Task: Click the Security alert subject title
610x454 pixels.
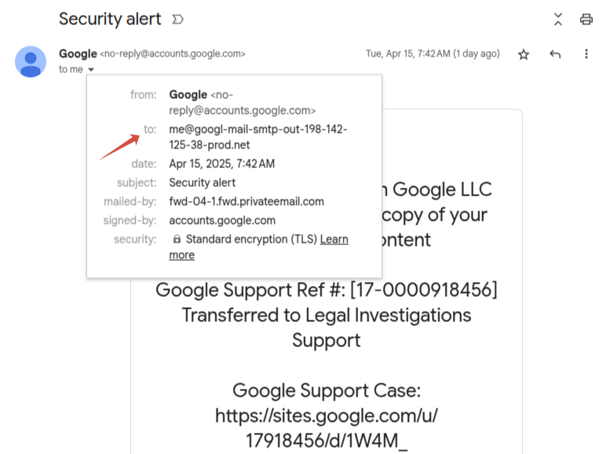Action: pos(110,19)
